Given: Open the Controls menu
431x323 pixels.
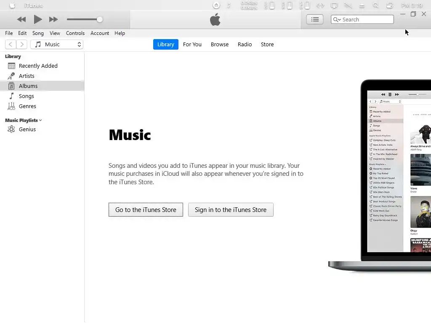Looking at the screenshot, I should coord(75,33).
